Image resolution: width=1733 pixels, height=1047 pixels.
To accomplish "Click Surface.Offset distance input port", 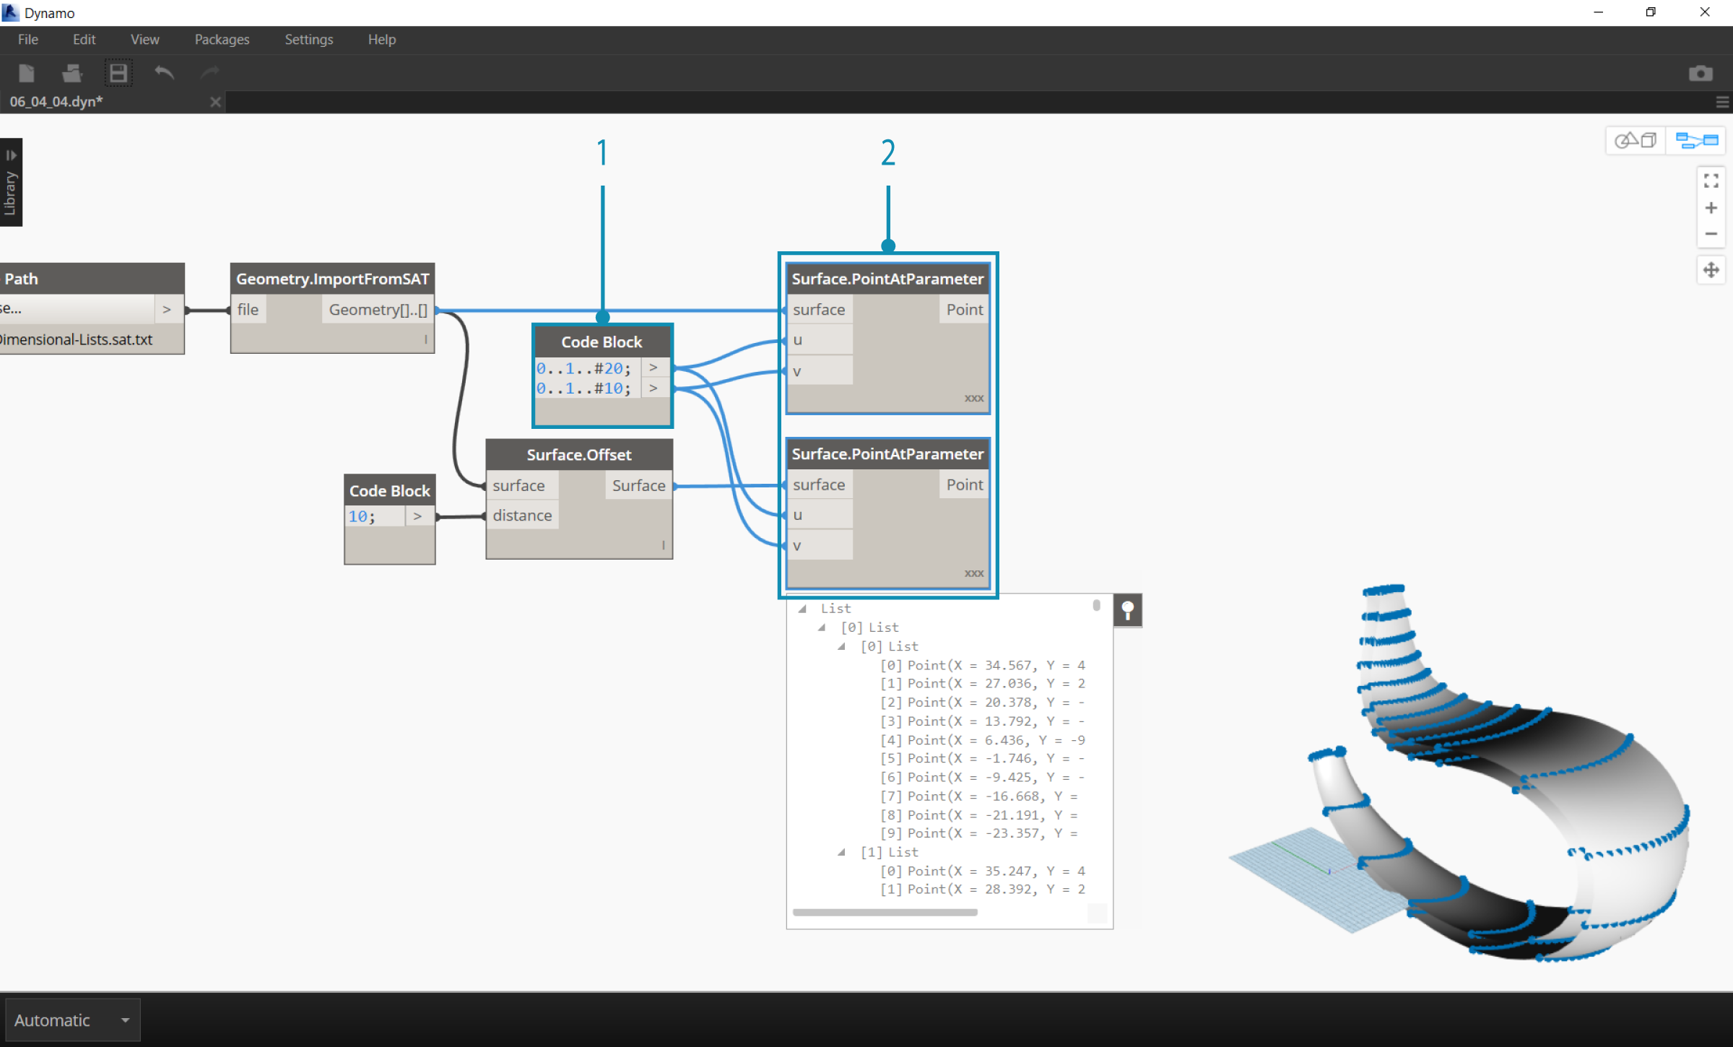I will (x=522, y=516).
